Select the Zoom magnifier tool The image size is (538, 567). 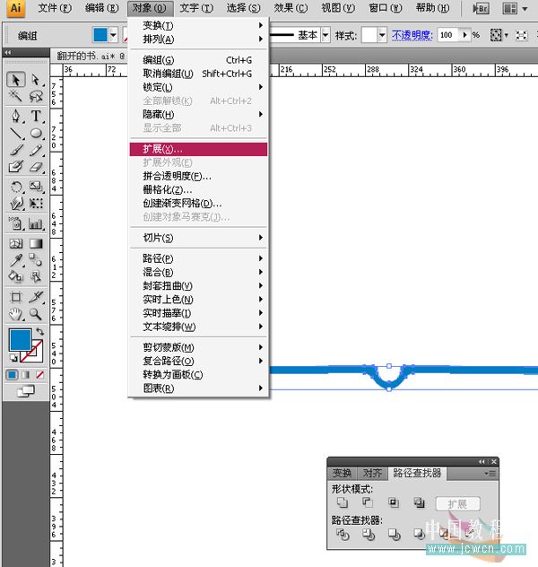[35, 314]
